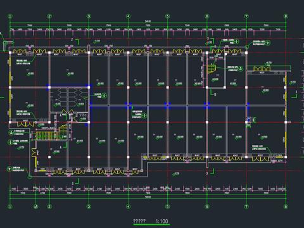The height and width of the screenshot is (228, 304).
Task: Click the 54600 overall dimension at top
Action: [148, 22]
